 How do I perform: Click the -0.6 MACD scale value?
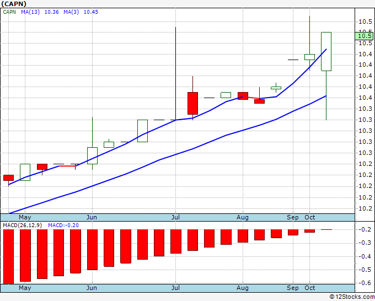pos(365,283)
